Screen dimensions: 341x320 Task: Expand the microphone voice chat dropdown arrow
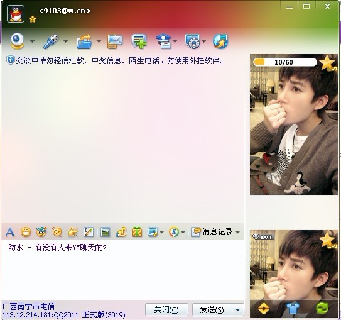[x=65, y=41]
